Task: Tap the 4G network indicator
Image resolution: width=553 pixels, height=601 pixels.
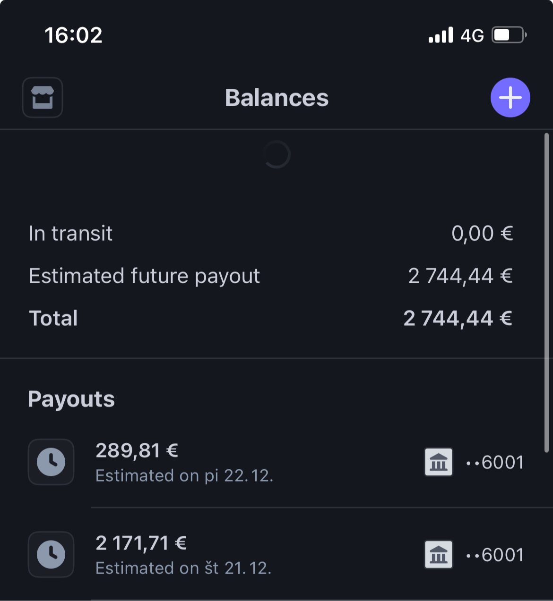Action: click(x=472, y=36)
